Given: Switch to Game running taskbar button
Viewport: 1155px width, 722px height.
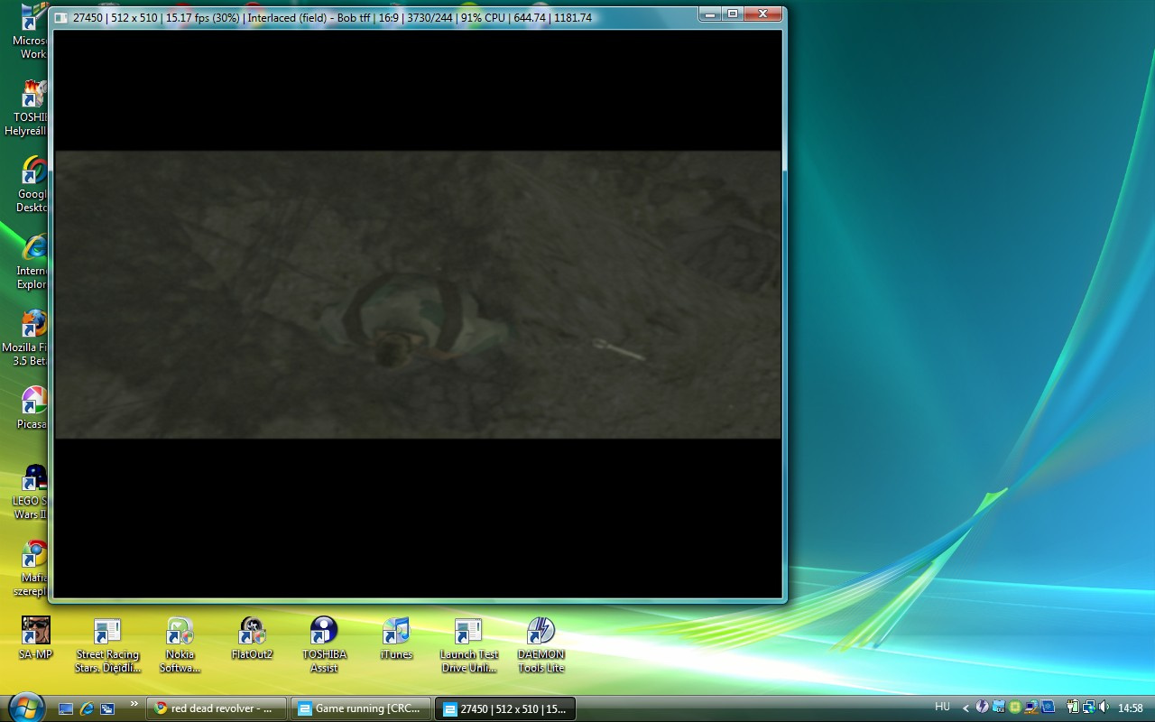Looking at the screenshot, I should point(361,708).
